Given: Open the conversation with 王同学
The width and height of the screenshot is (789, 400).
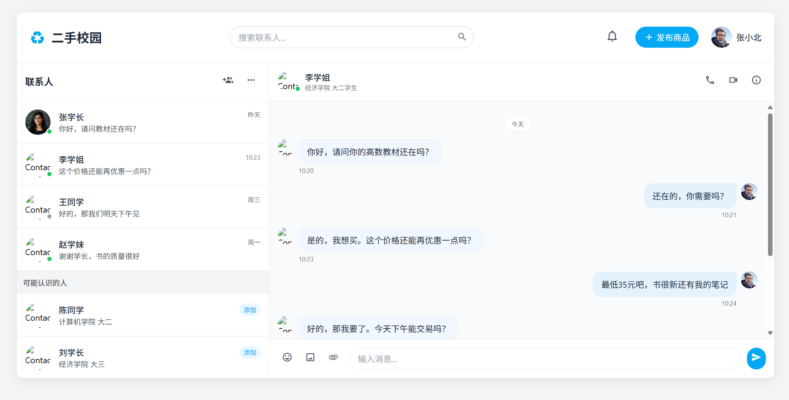Looking at the screenshot, I should [x=143, y=207].
